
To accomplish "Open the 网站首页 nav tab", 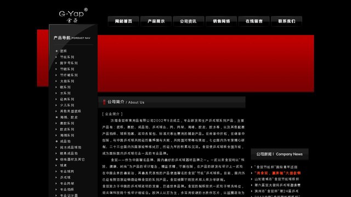I will coord(123,21).
